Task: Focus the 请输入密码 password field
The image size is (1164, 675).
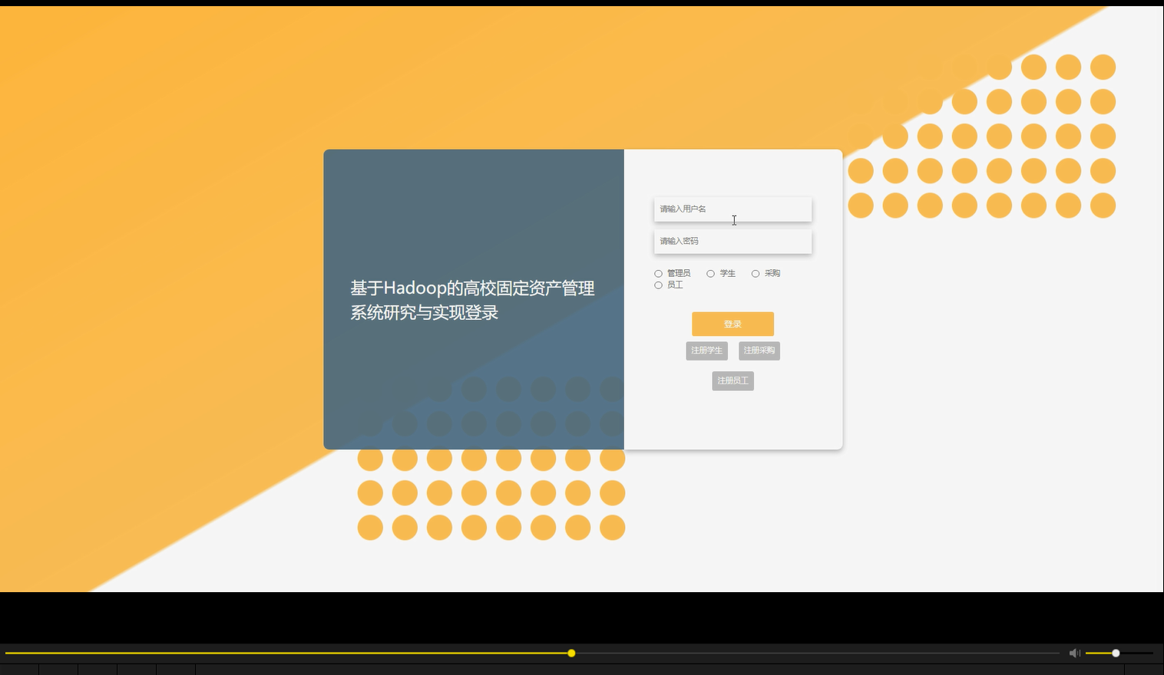Action: coord(732,241)
